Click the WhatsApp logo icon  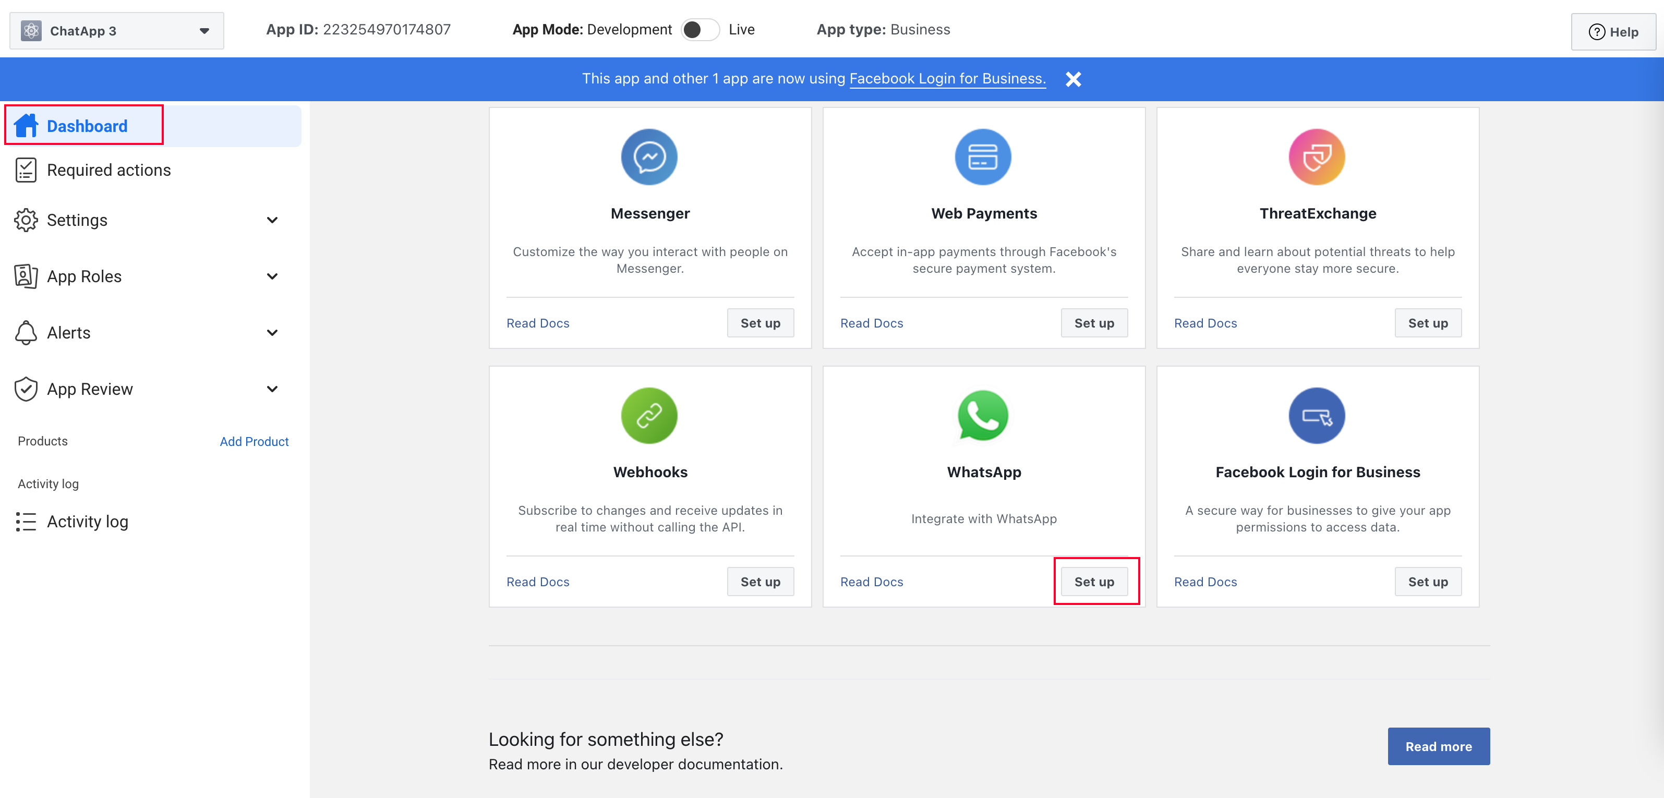click(x=983, y=416)
